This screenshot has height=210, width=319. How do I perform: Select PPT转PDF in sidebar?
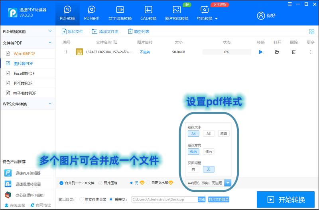point(28,83)
